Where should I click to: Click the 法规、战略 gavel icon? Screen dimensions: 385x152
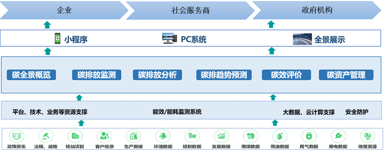46,136
